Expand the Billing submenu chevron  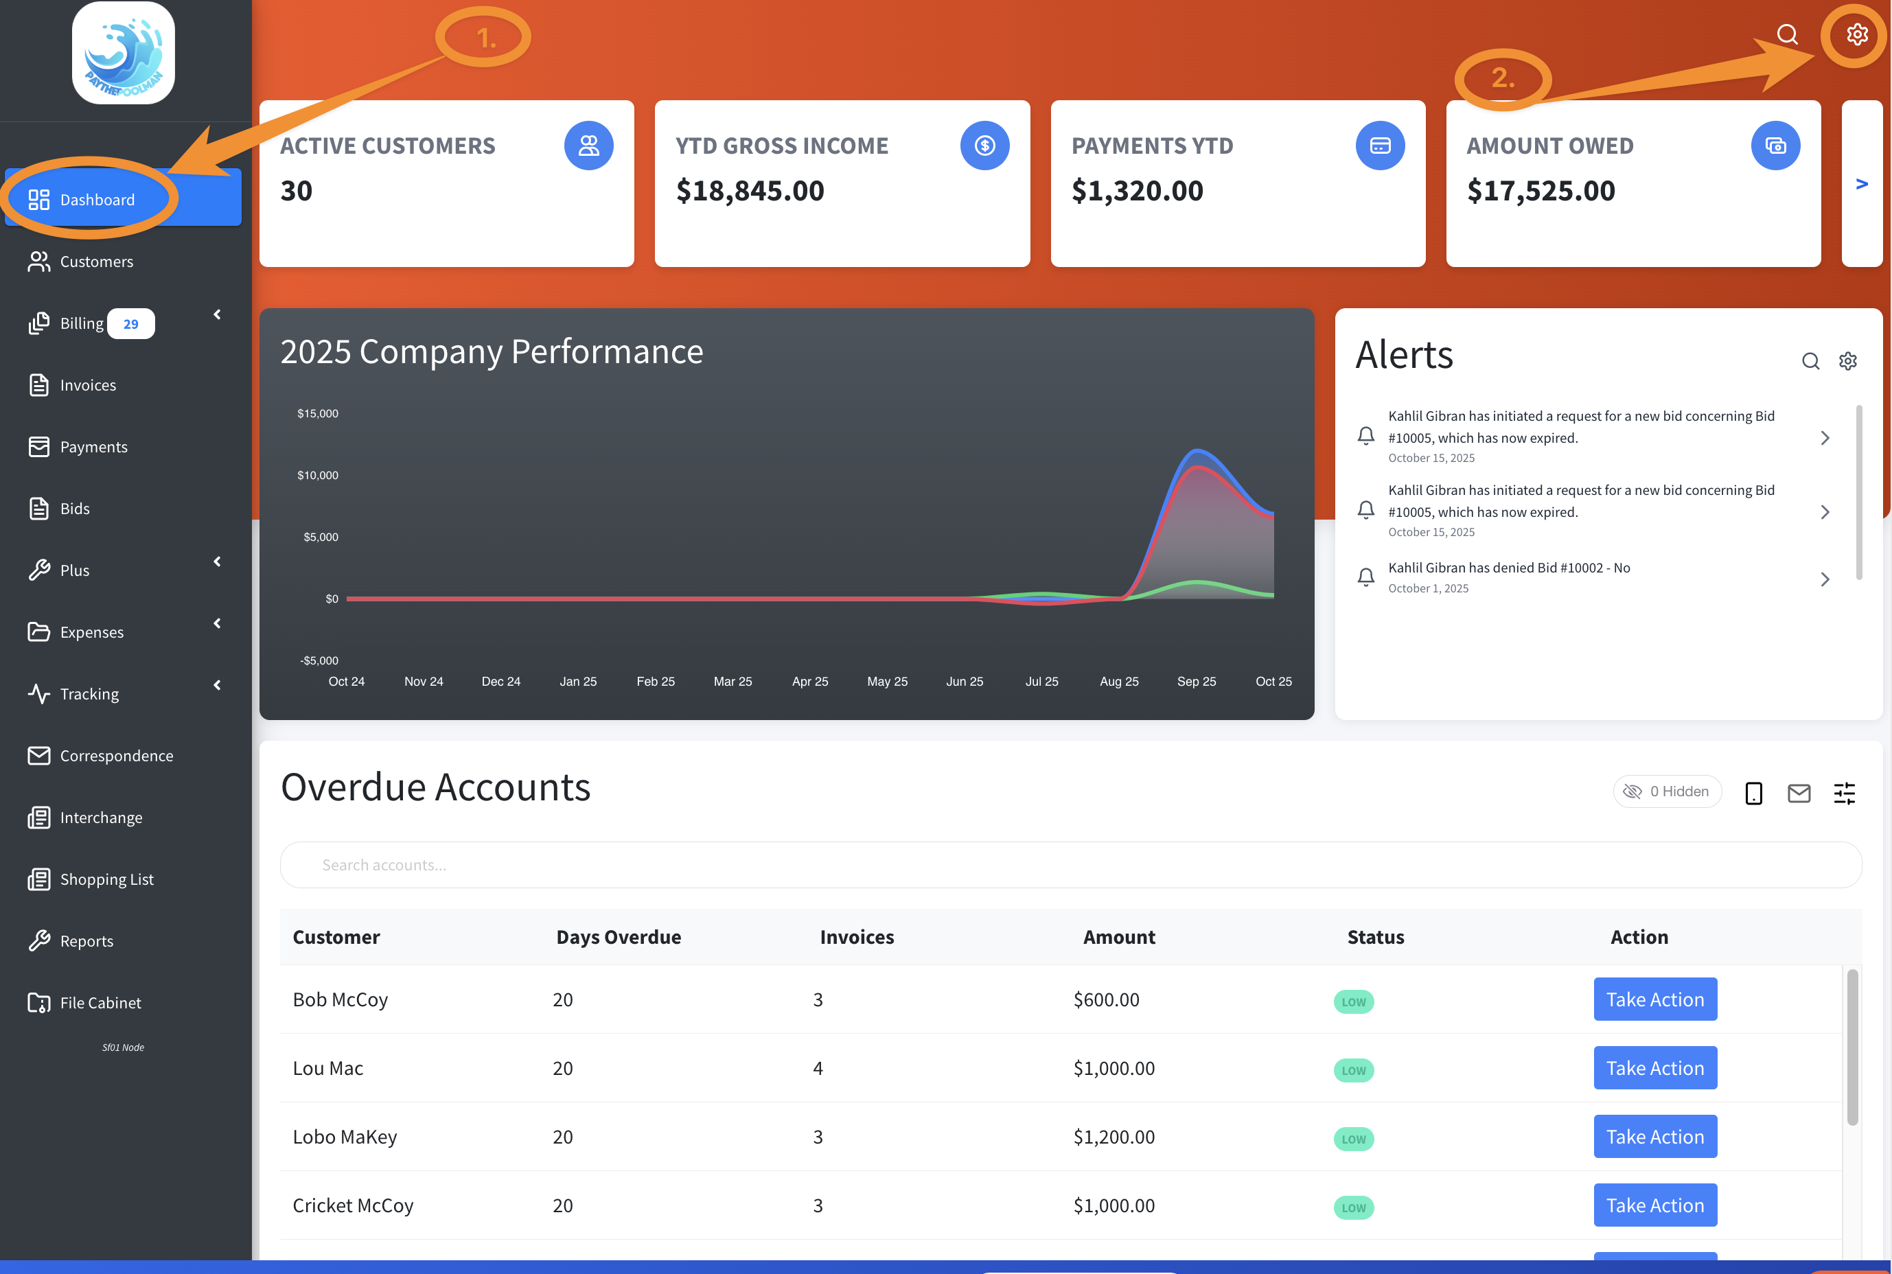217,314
